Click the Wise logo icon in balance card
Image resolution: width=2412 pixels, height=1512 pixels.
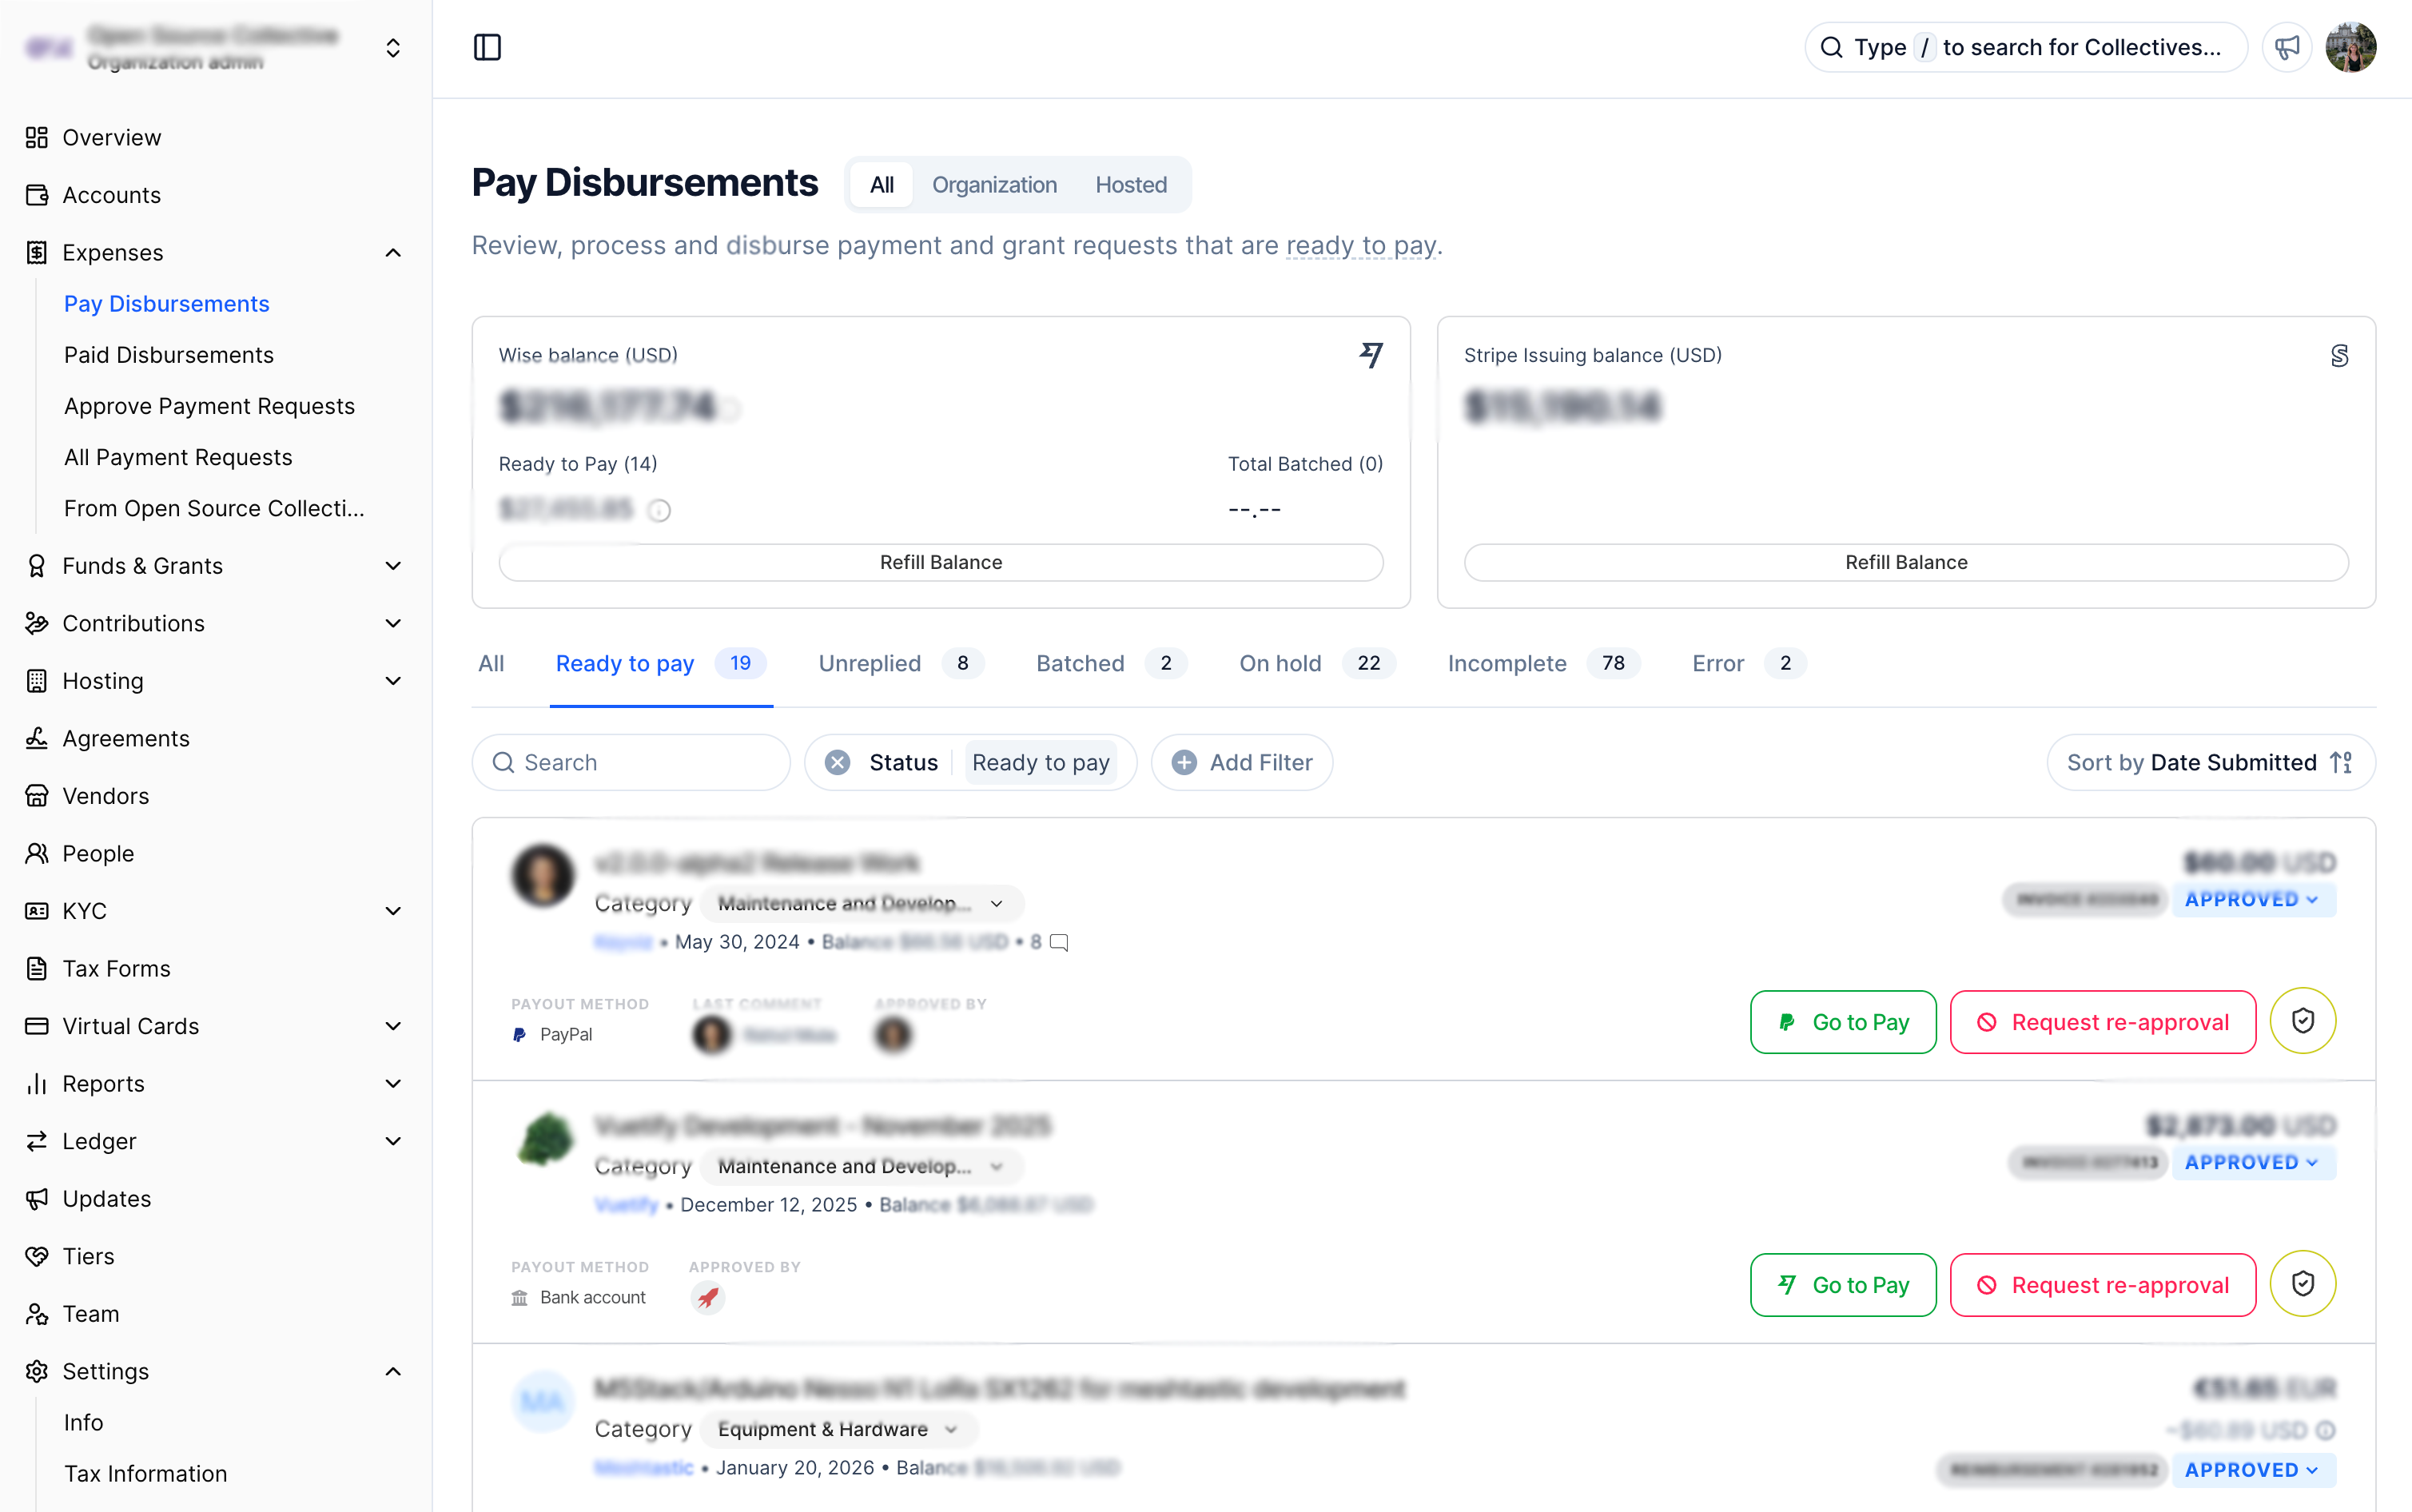[1371, 355]
